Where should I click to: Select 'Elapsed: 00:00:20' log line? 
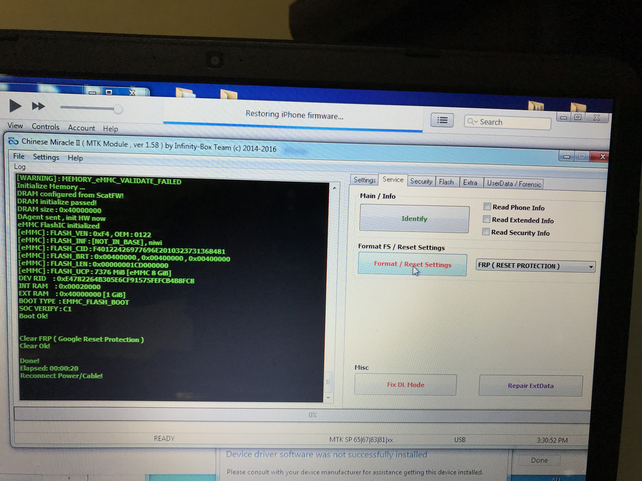point(49,368)
